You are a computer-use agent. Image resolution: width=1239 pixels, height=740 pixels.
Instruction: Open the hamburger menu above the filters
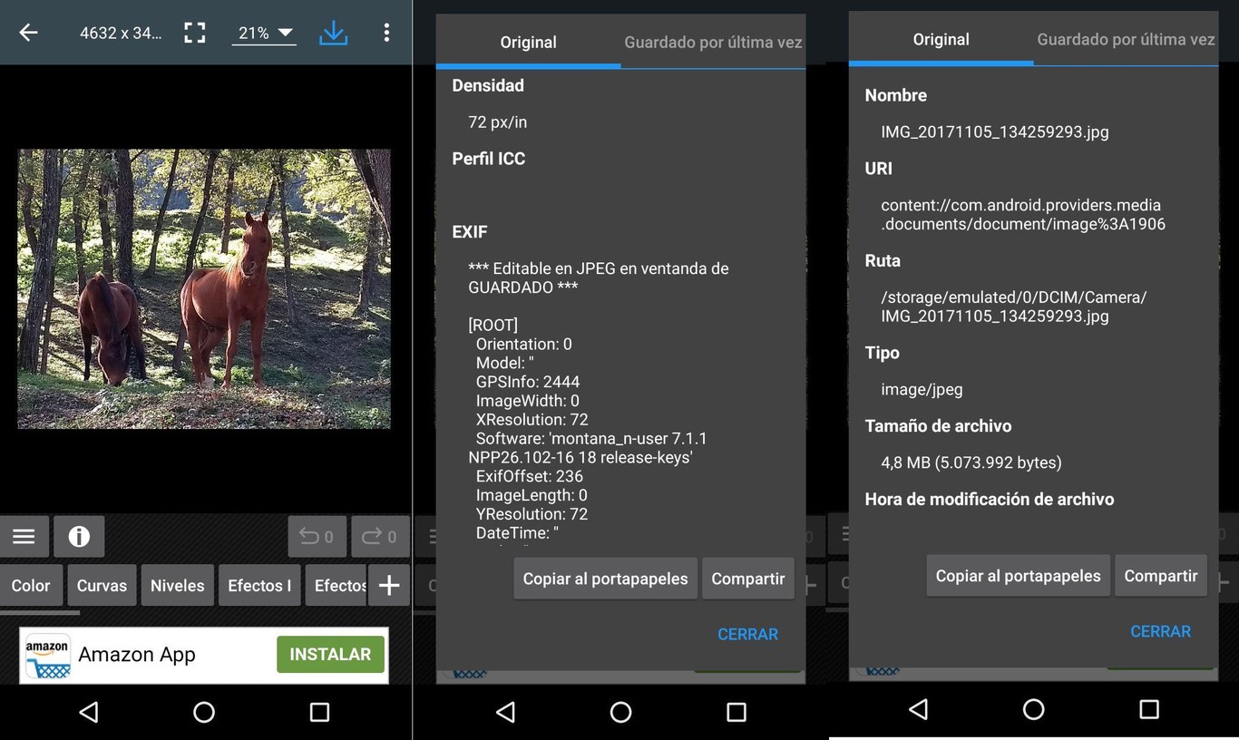click(x=24, y=536)
